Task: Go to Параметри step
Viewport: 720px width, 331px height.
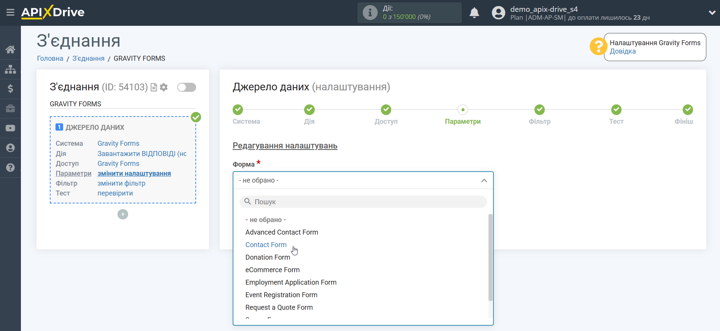Action: [463, 110]
